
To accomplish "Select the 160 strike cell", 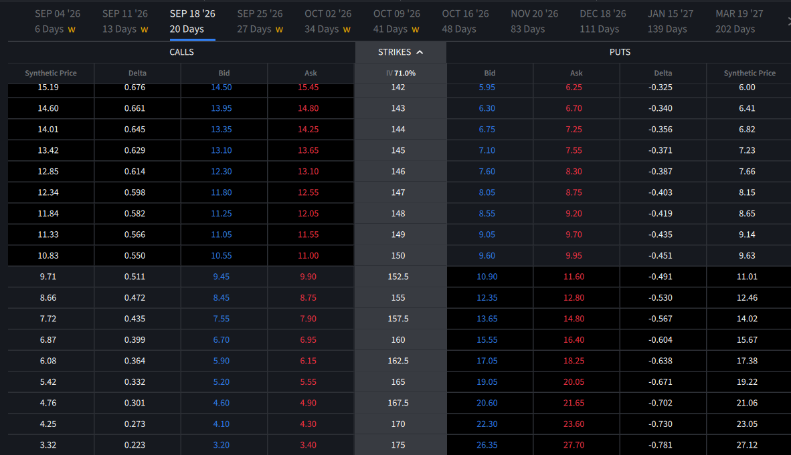I will tap(401, 340).
